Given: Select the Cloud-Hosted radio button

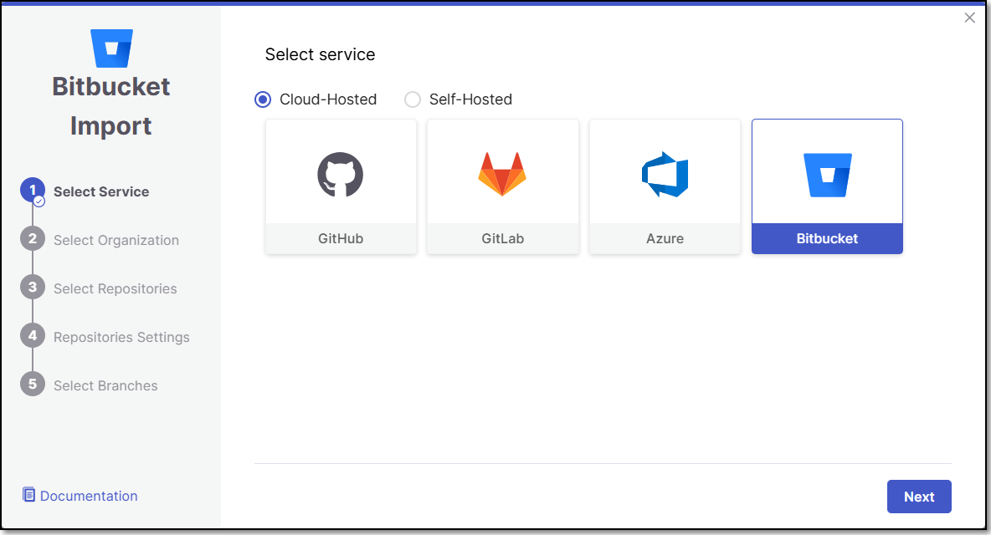Looking at the screenshot, I should coord(263,99).
